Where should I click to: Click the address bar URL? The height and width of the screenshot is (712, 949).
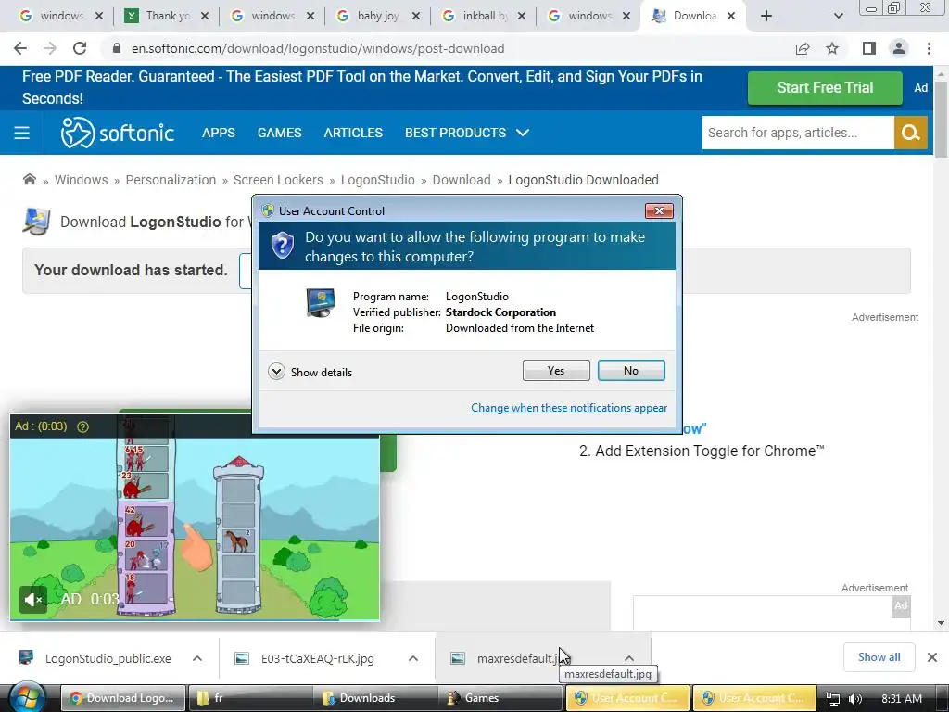pyautogui.click(x=318, y=48)
